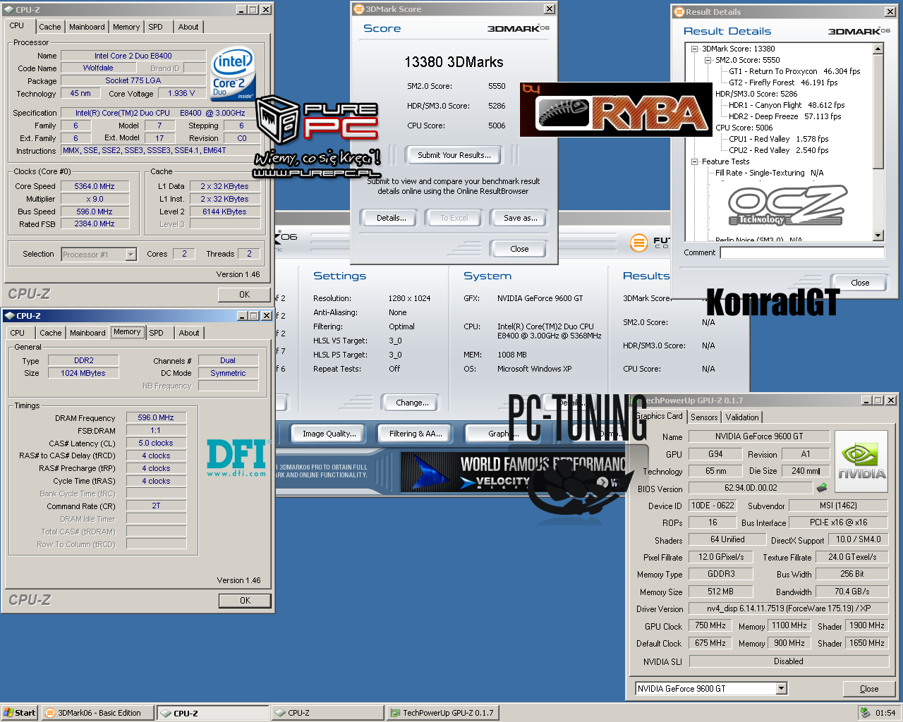903x722 pixels.
Task: Click the top CPU-Z window title bar icon
Action: click(x=9, y=10)
